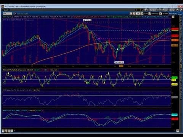Click the chart expand icon below price
The image size is (183, 137).
(x=173, y=17)
